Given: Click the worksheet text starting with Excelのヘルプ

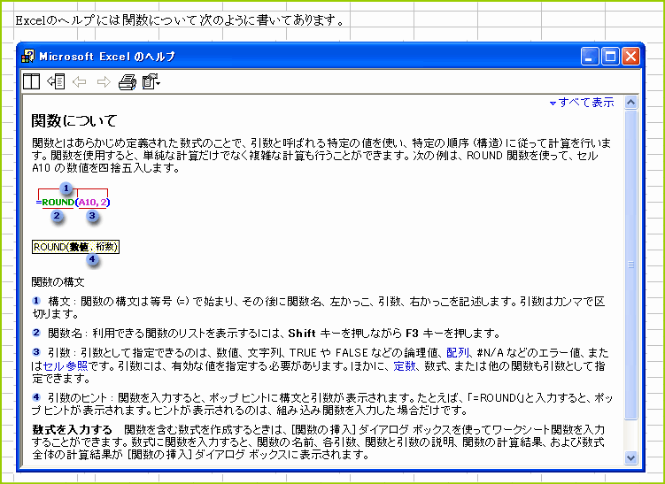Looking at the screenshot, I should click(x=180, y=20).
